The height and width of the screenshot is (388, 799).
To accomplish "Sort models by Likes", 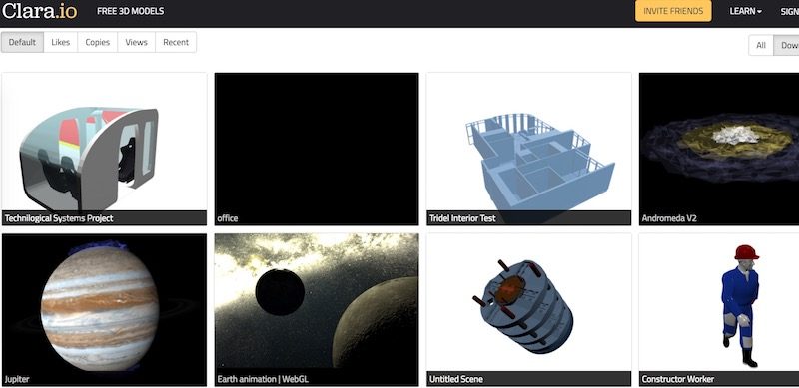I will [x=61, y=42].
